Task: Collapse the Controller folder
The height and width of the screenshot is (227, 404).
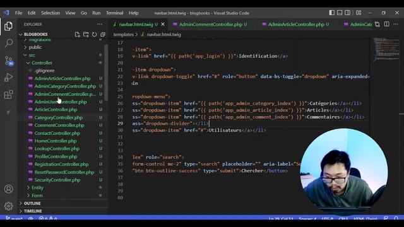Action: [42, 63]
